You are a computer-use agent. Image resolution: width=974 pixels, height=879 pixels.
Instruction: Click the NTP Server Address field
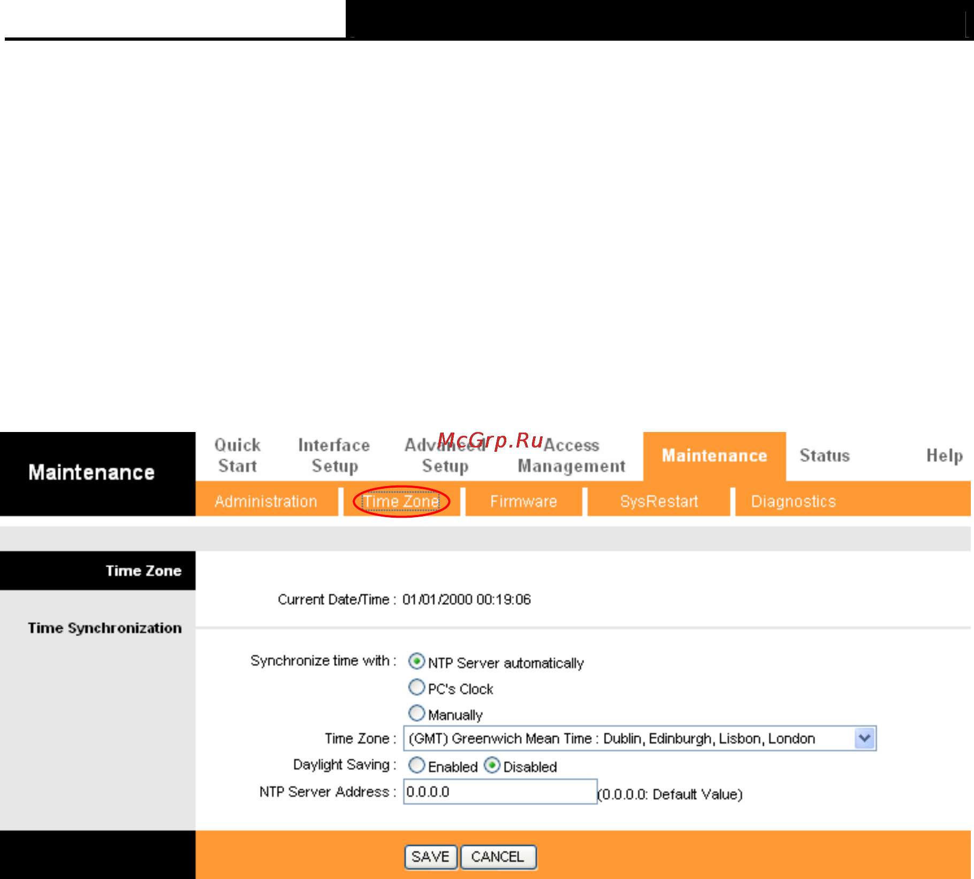500,792
